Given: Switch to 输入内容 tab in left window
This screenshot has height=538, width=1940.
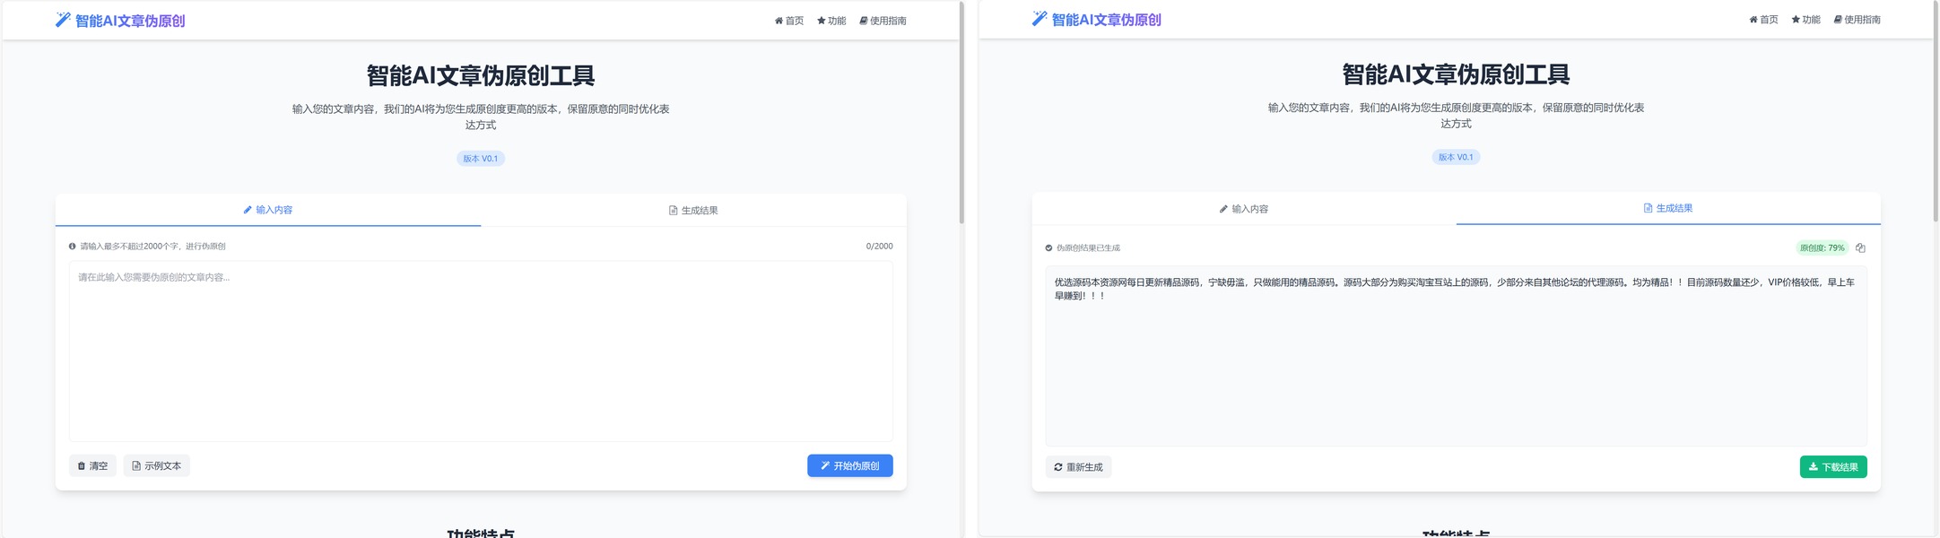Looking at the screenshot, I should click(x=268, y=210).
